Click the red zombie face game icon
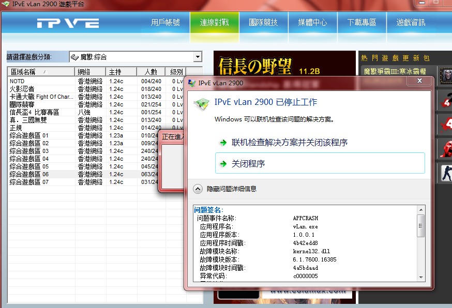The height and width of the screenshot is (308, 452). click(x=446, y=149)
